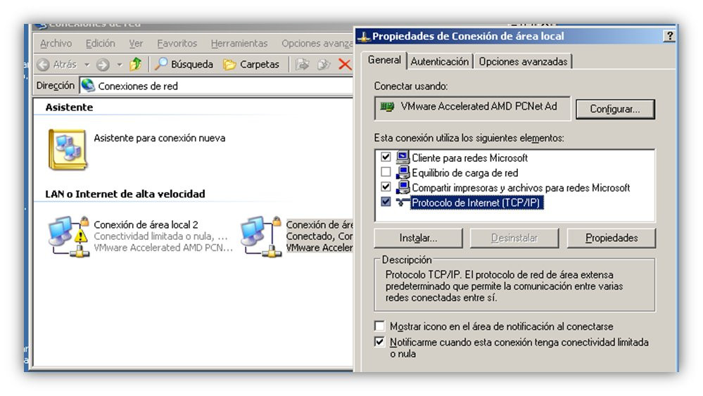Click the help question mark button
The image size is (703, 396).
coord(669,36)
